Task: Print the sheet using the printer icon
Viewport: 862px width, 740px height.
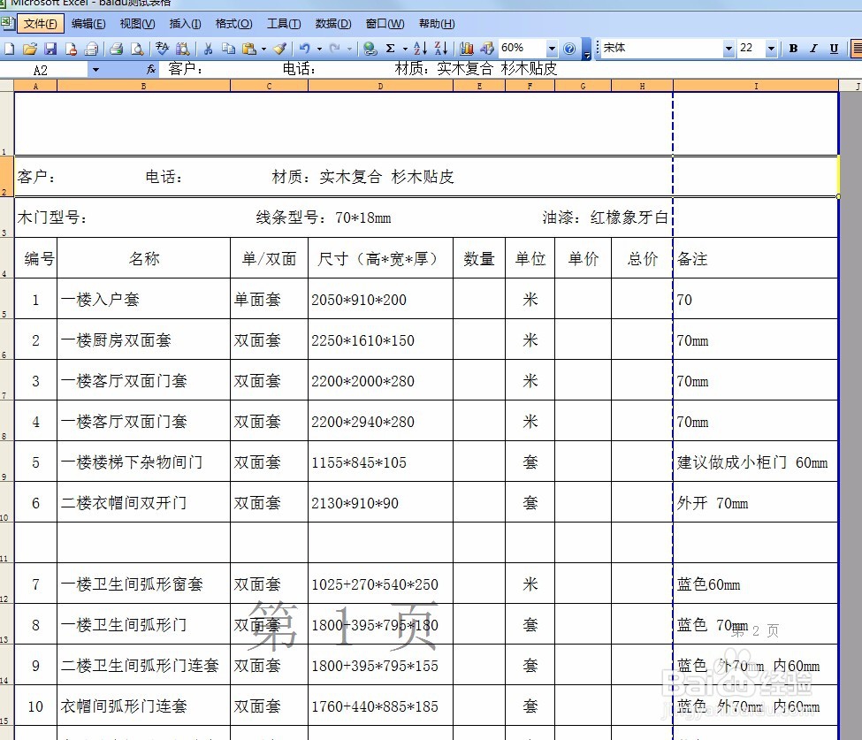Action: tap(116, 49)
